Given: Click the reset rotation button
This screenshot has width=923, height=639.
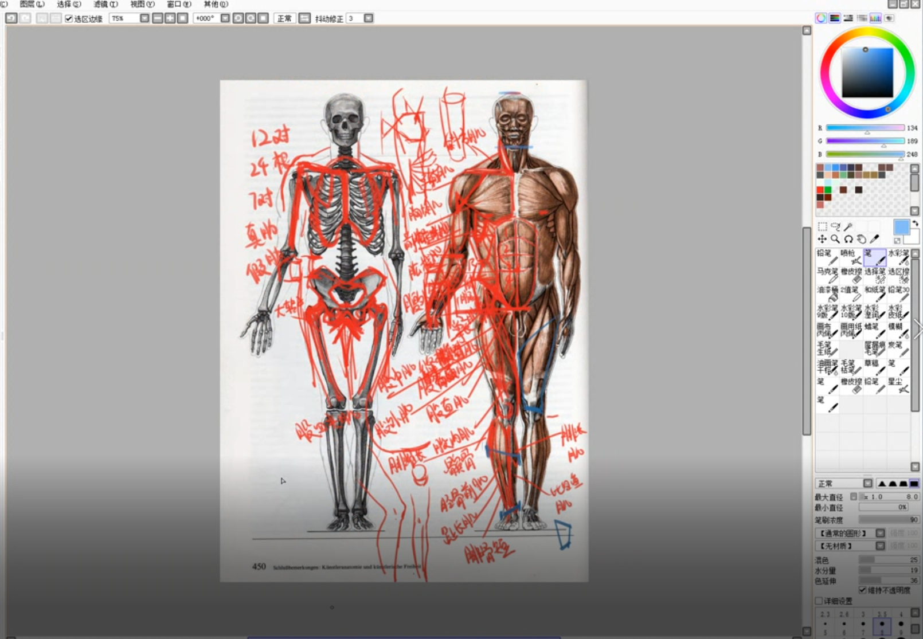Looking at the screenshot, I should pyautogui.click(x=263, y=18).
